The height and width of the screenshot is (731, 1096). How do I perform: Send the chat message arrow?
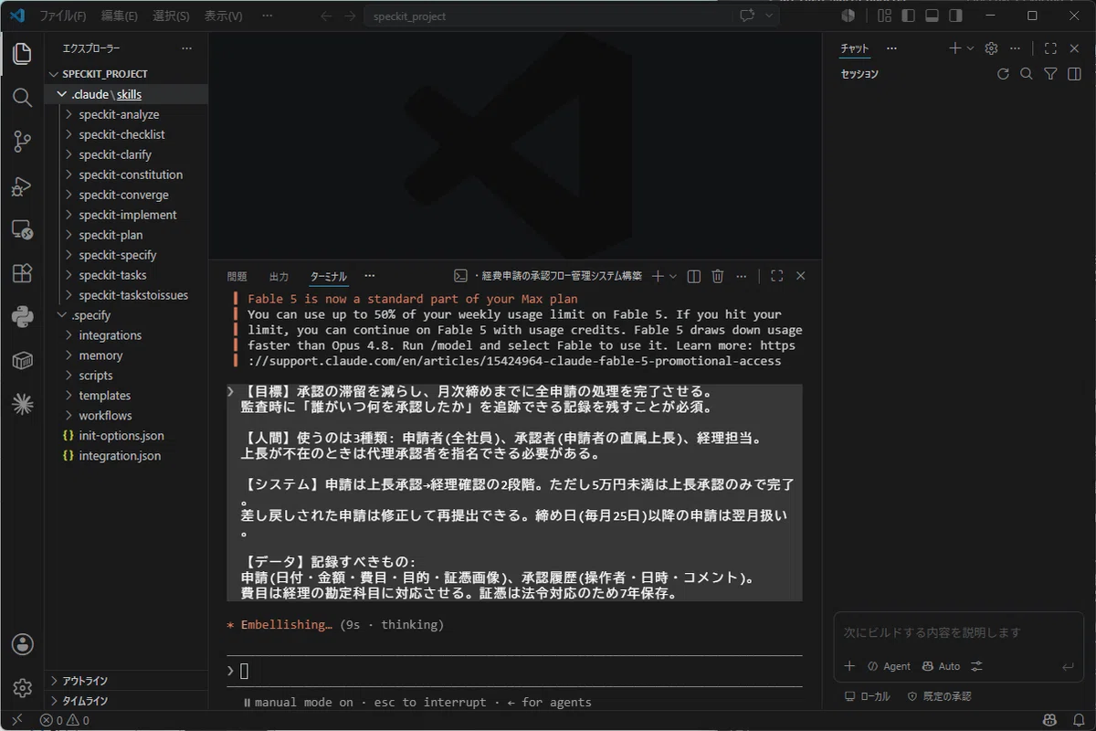point(1068,667)
